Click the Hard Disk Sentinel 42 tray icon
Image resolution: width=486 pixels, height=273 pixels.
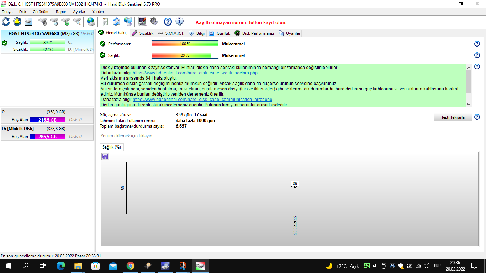[366, 266]
